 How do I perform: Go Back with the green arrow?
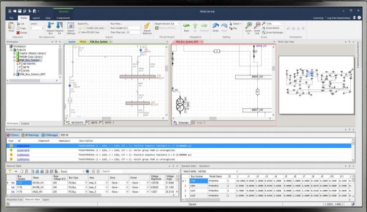click(186, 26)
